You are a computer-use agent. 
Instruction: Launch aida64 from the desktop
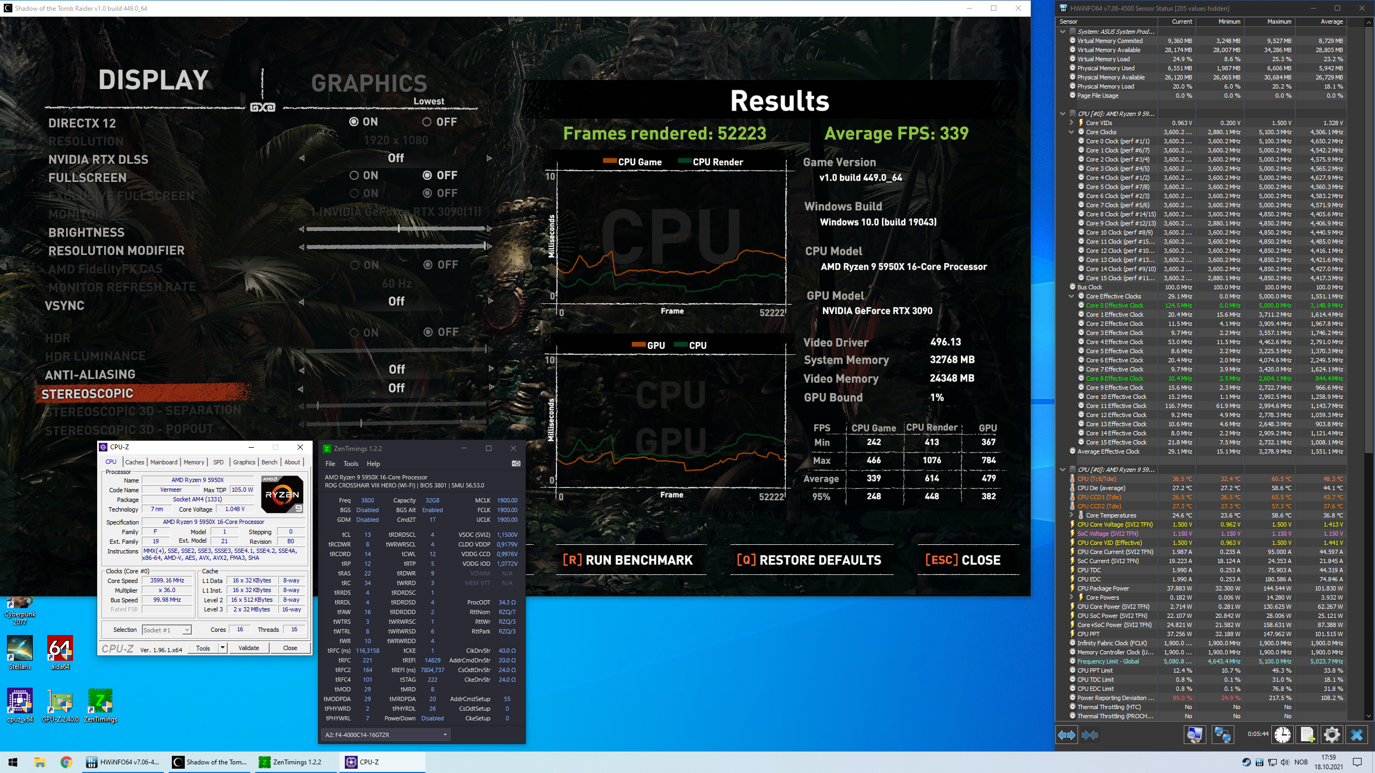pyautogui.click(x=60, y=653)
